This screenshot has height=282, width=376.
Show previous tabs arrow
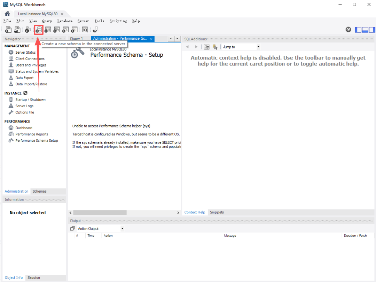(171, 38)
